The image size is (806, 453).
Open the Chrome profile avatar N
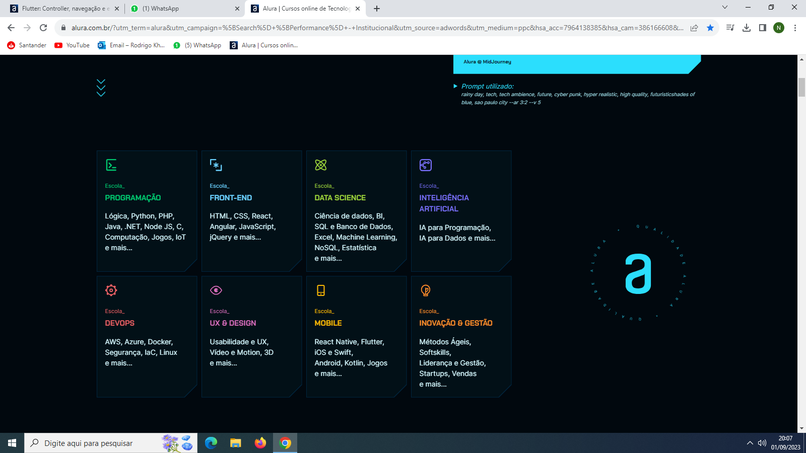tap(779, 28)
